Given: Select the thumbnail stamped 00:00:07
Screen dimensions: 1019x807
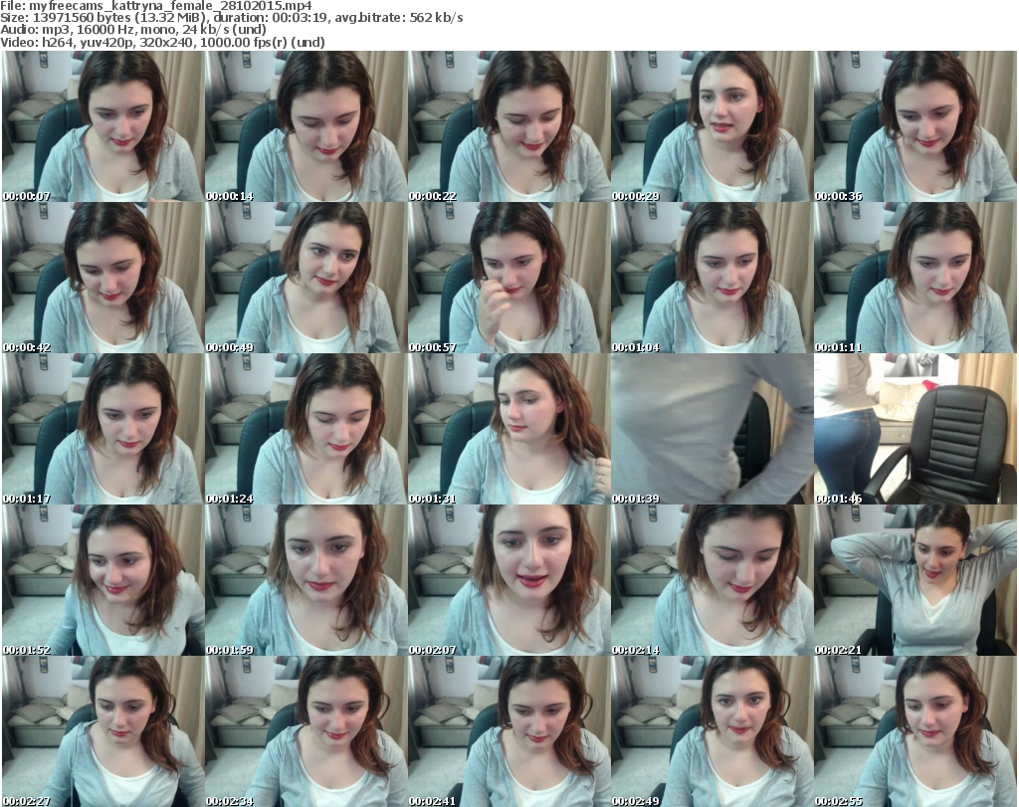Looking at the screenshot, I should click(102, 126).
